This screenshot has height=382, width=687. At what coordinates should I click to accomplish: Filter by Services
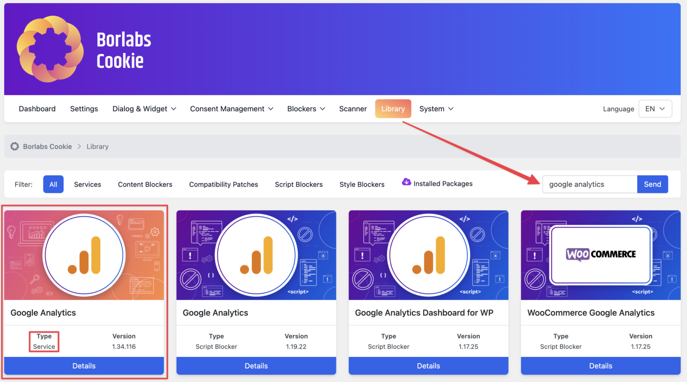(x=88, y=184)
